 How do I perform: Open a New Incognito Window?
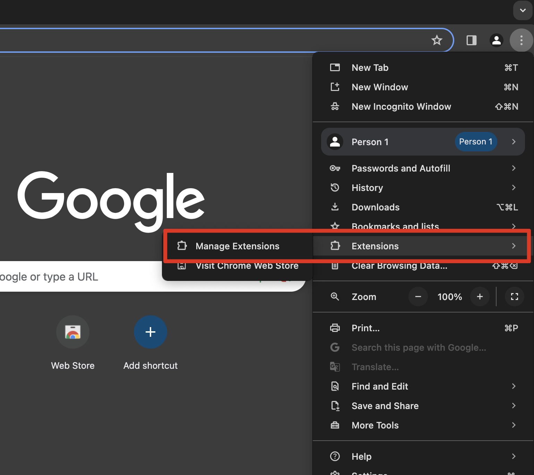pos(401,107)
